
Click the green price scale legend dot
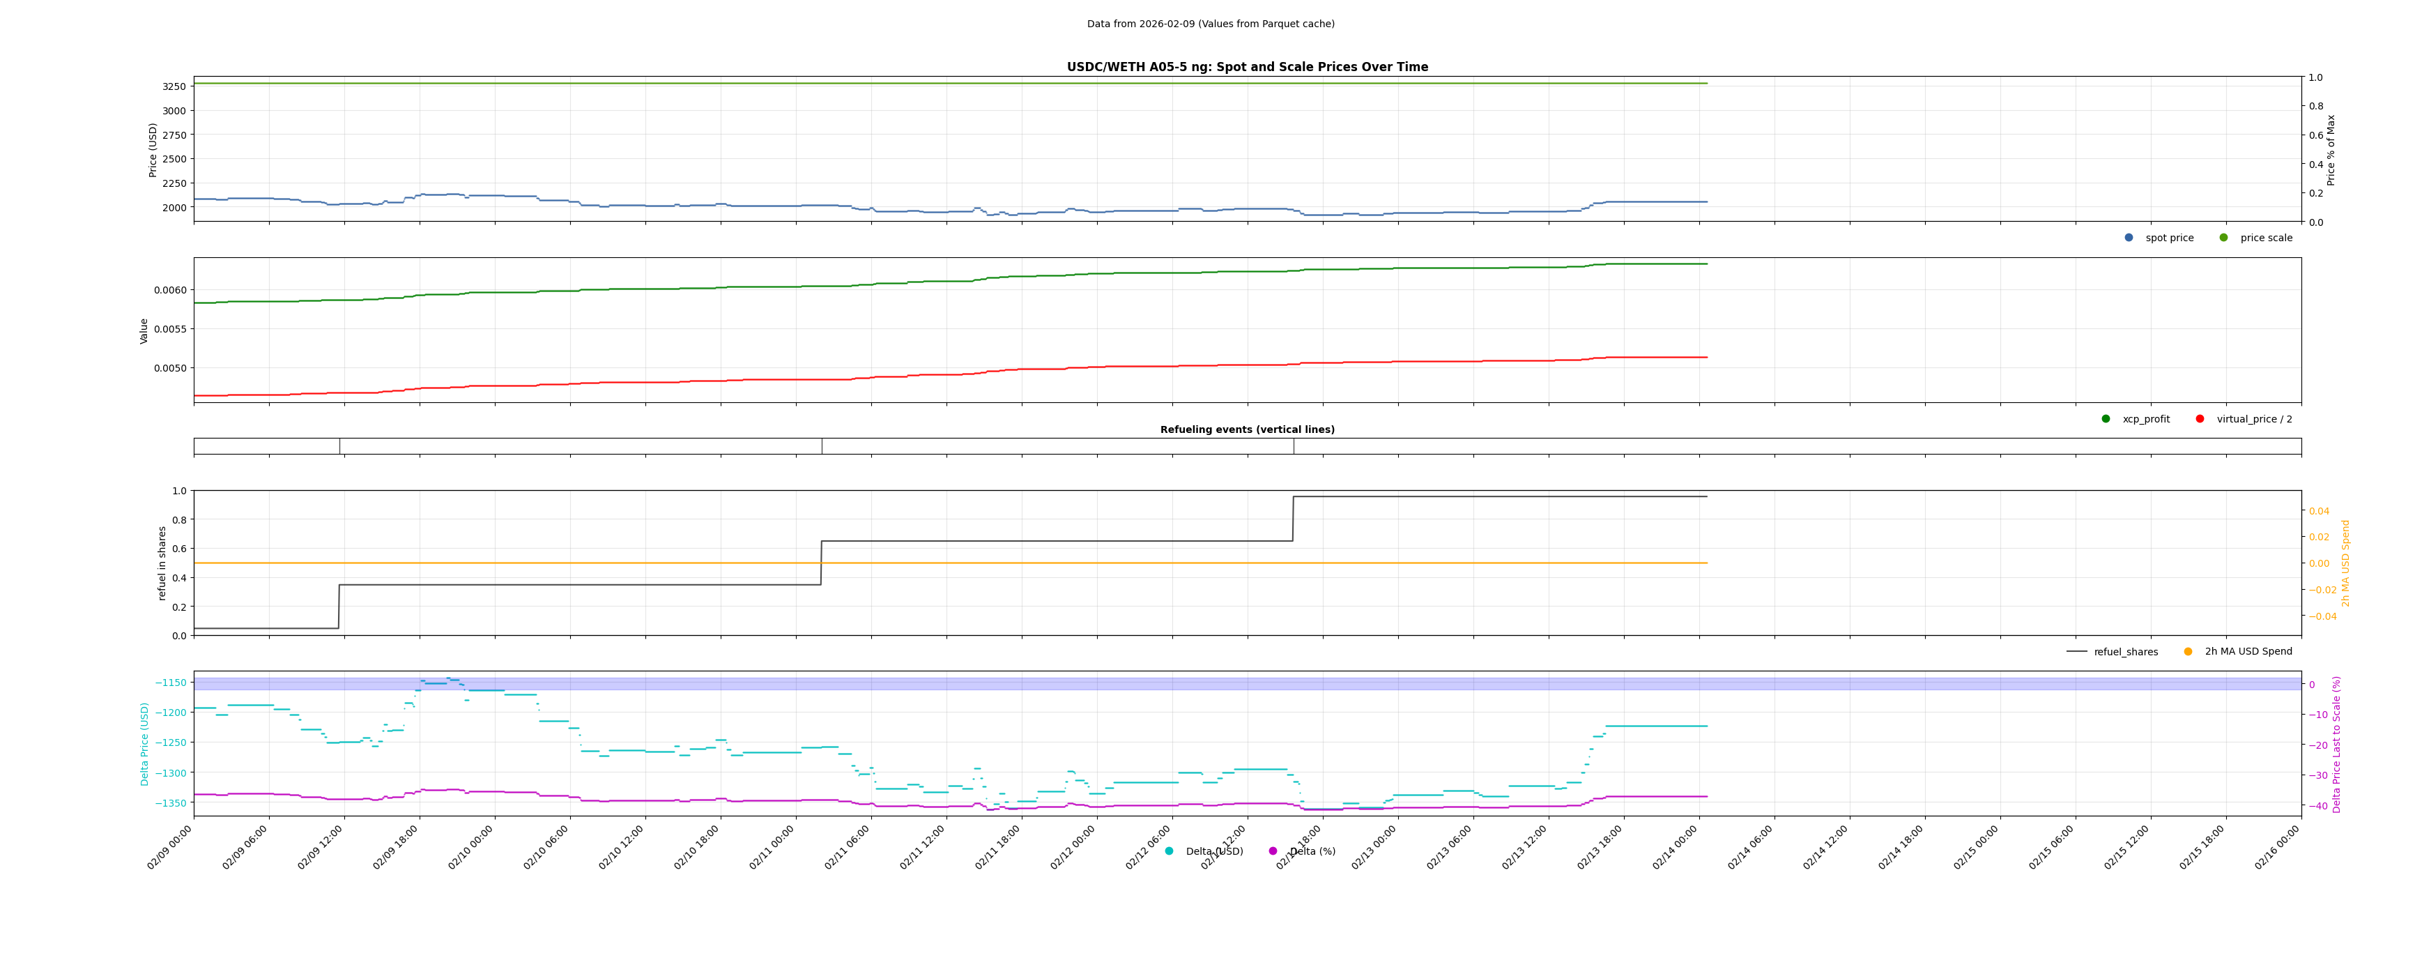[x=2223, y=238]
